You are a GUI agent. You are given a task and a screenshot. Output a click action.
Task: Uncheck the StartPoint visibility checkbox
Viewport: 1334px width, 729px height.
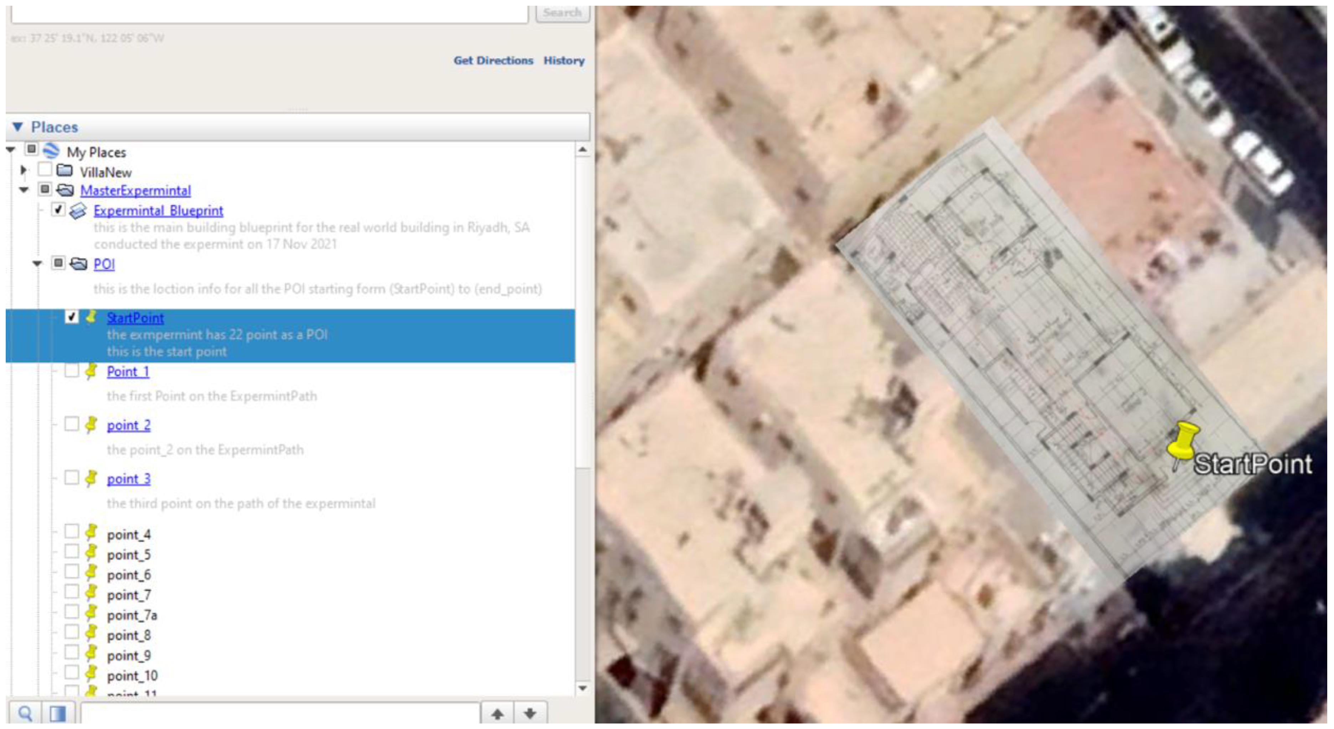(x=72, y=317)
